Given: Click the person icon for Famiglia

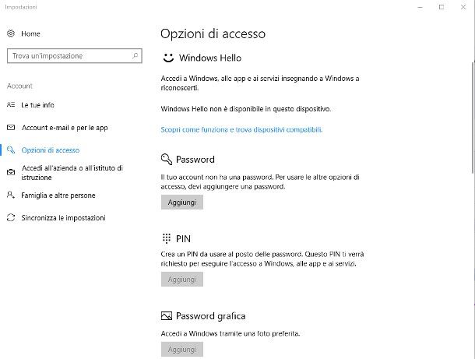Looking at the screenshot, I should pyautogui.click(x=11, y=195).
